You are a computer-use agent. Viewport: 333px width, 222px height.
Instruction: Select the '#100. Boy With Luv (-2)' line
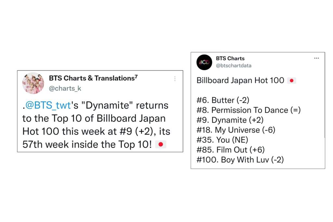[240, 160]
